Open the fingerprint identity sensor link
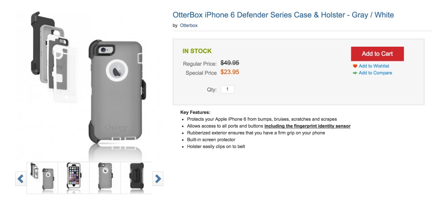Image resolution: width=432 pixels, height=208 pixels. [307, 126]
